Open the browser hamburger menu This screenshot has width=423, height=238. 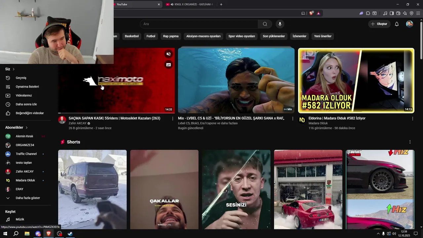418,13
